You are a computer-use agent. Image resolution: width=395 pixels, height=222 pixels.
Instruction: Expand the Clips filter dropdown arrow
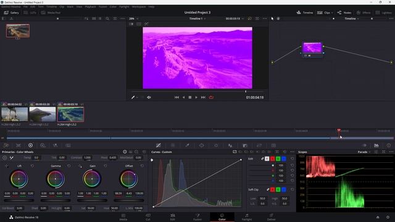tap(332, 12)
